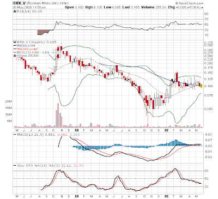218x199 pixels.
Task: Click the green up-arrow next to Chg value
Action: click(x=202, y=8)
